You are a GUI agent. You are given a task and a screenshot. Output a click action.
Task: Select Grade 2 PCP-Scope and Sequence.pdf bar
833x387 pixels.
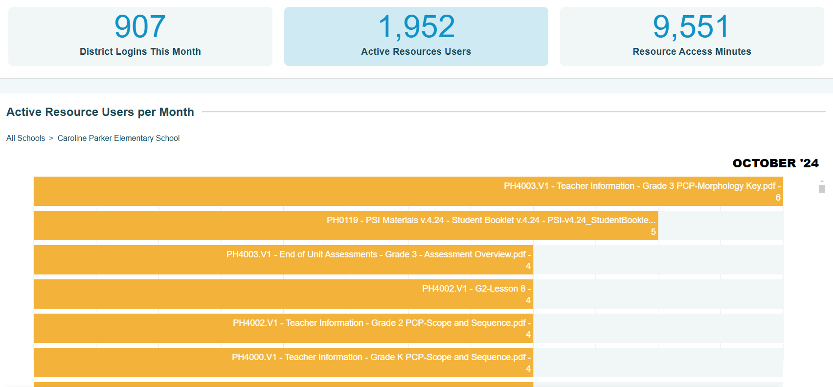(x=283, y=328)
